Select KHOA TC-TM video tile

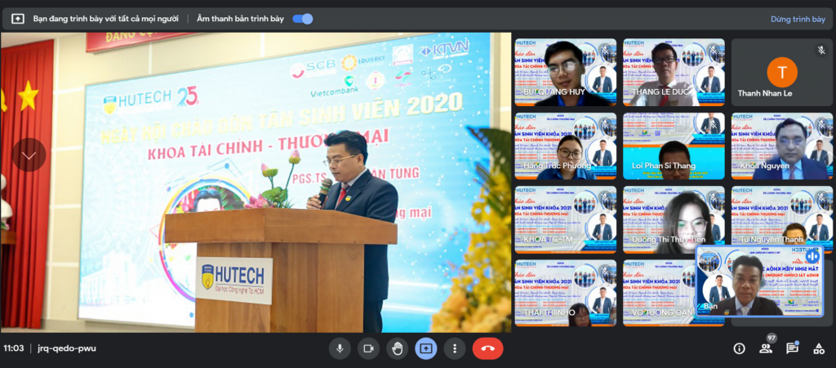(565, 219)
